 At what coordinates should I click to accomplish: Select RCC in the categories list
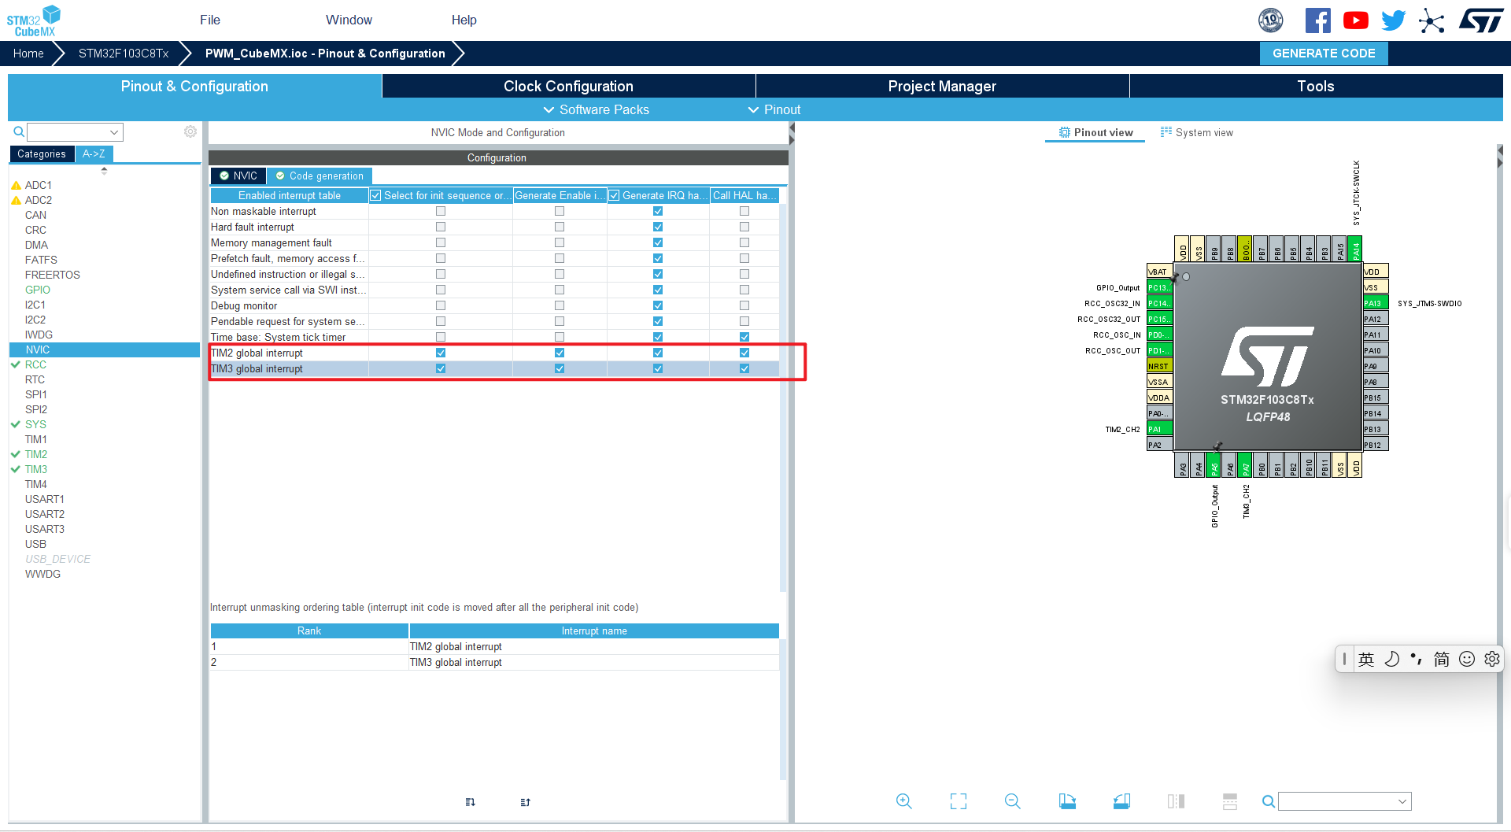pyautogui.click(x=35, y=364)
